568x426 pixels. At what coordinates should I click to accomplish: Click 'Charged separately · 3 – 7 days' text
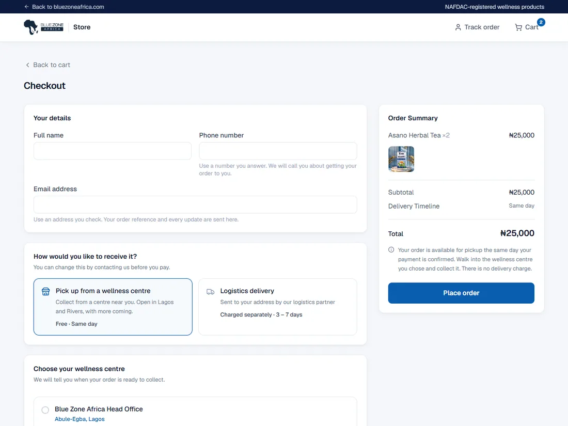(261, 315)
